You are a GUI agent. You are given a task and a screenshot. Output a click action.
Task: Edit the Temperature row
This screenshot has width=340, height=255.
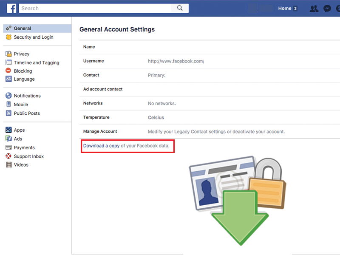210,118
